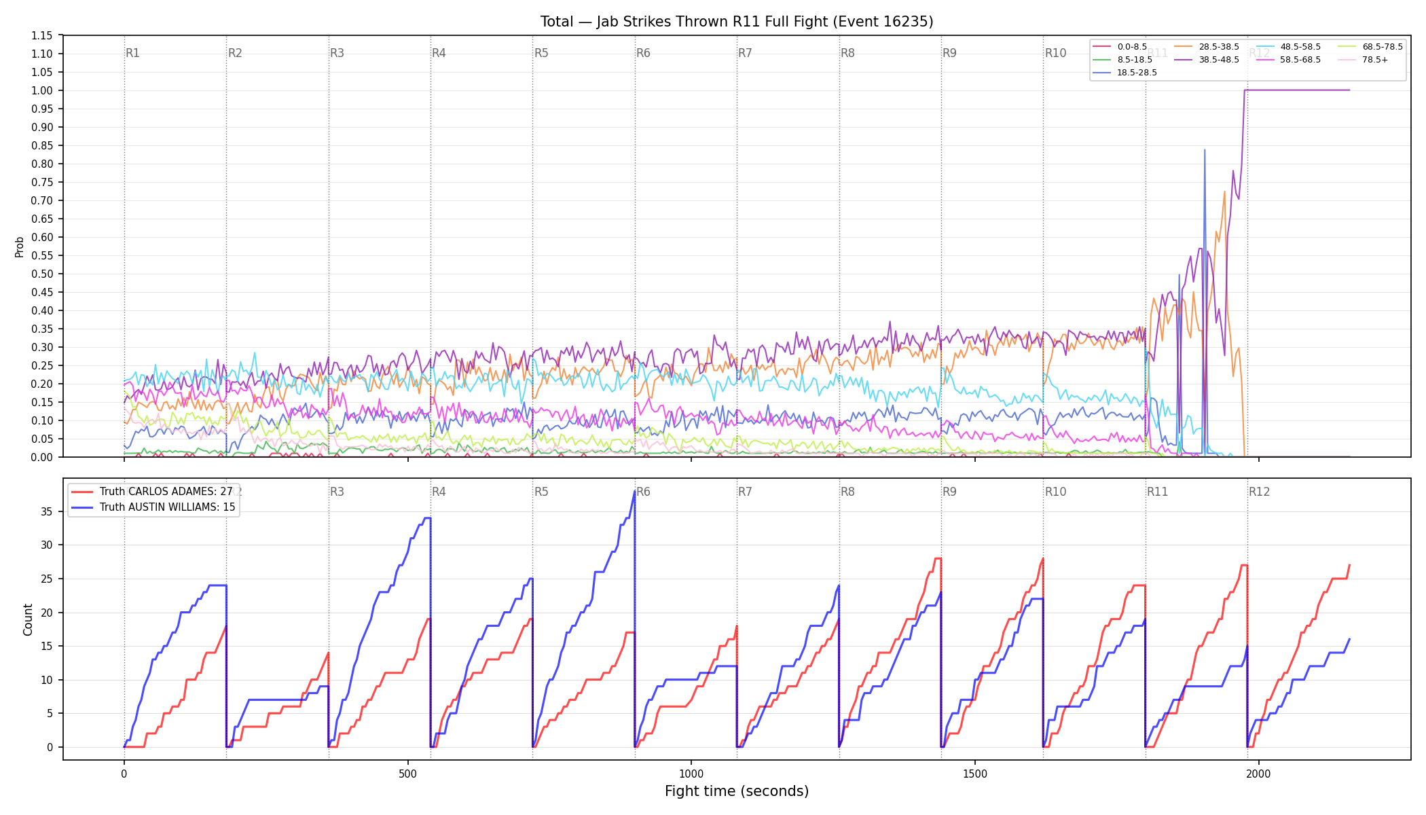Click the 1500 tick on the time axis
The width and height of the screenshot is (1426, 815).
coord(975,774)
